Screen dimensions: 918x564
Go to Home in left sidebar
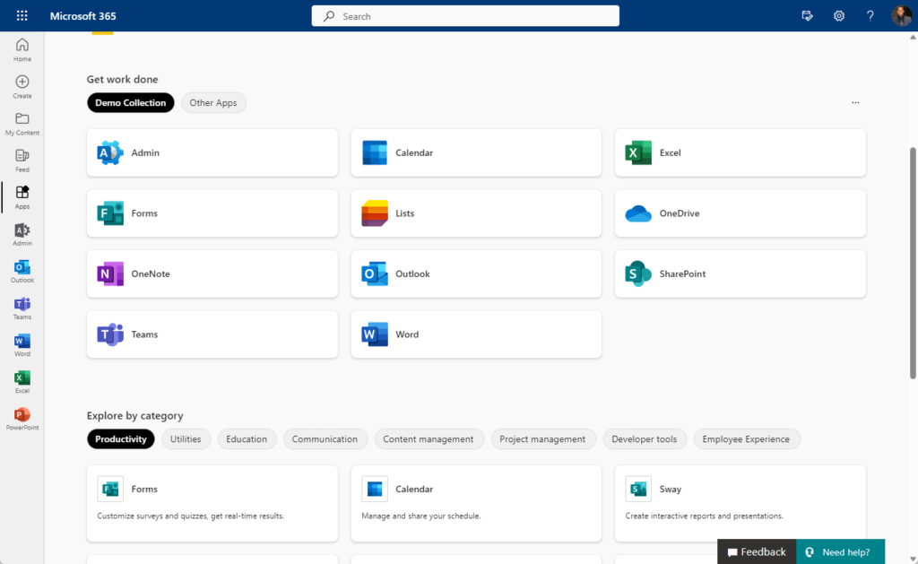22,50
